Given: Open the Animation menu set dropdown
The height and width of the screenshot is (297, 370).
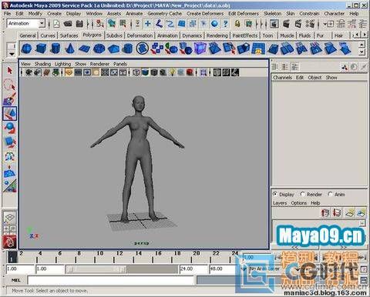Looking at the screenshot, I should point(25,24).
